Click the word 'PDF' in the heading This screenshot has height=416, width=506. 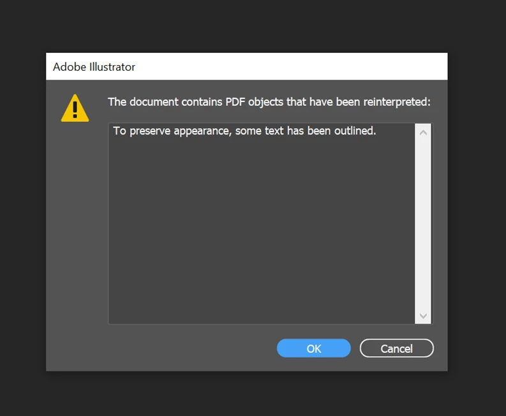point(235,102)
